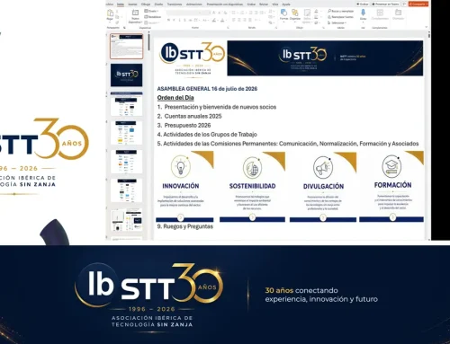The image size is (450, 344).
Task: Open the Sección dropdown in Diapositivas
Action: 152,22
